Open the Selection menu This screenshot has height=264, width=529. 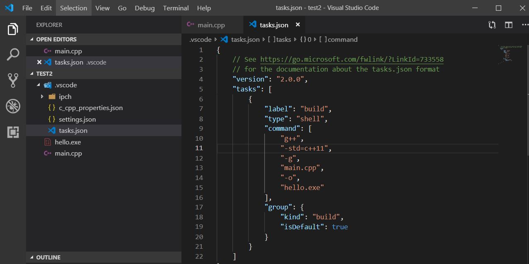(73, 8)
